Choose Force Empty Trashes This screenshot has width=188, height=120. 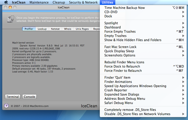point(143,32)
